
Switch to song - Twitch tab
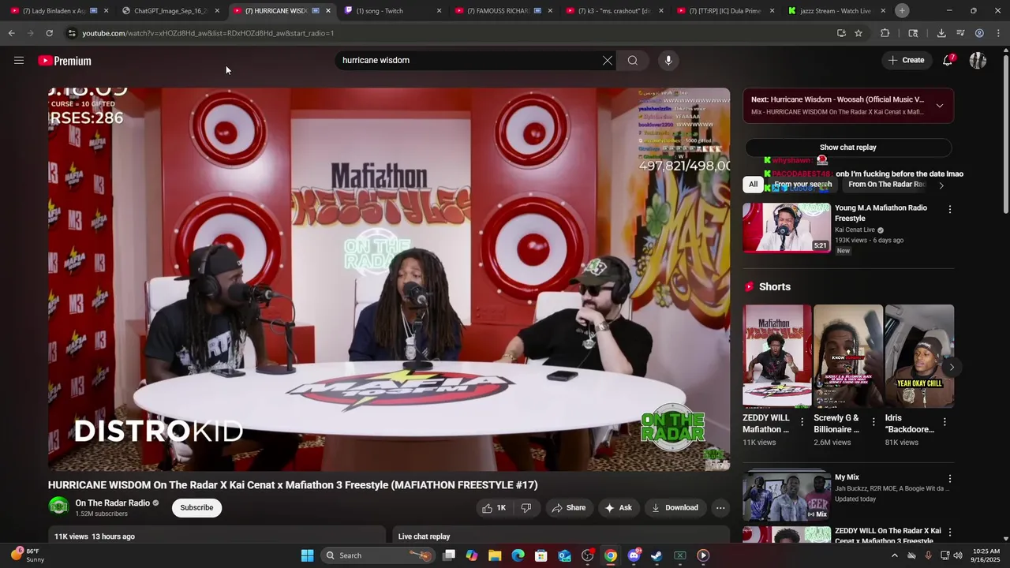tap(391, 11)
